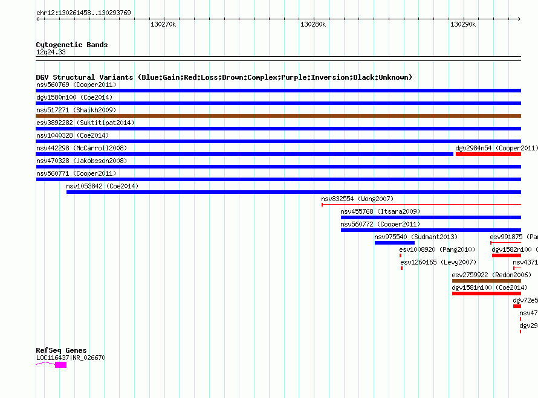
Task: Click the 130290k ruler label
Action: 463,24
